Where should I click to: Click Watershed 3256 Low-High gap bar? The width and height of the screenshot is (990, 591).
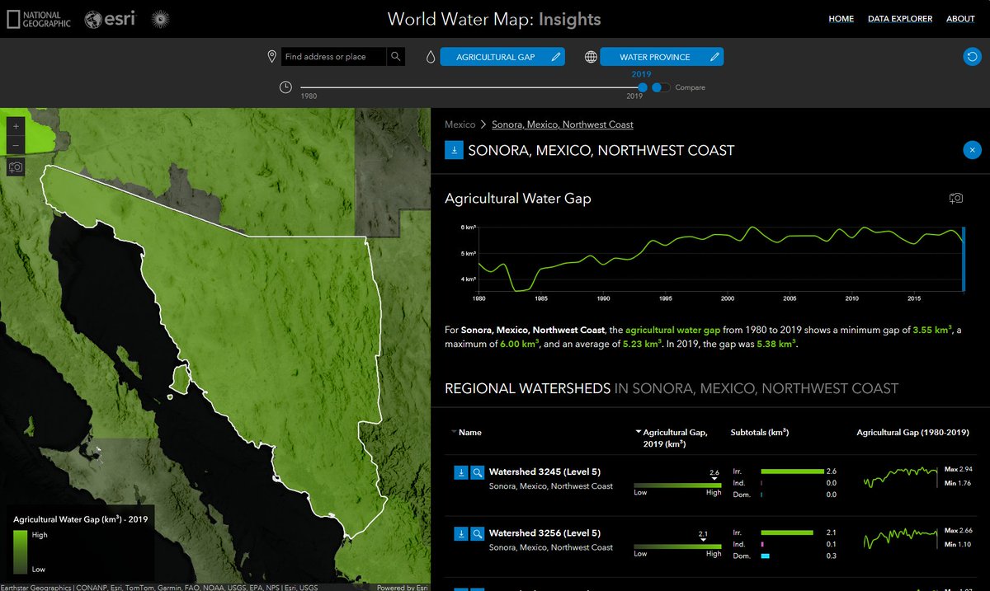click(x=677, y=546)
